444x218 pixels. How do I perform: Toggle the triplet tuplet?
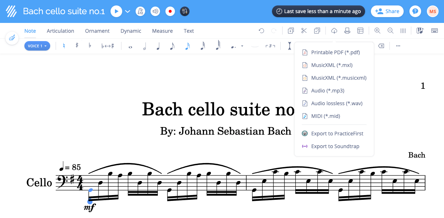[x=270, y=46]
